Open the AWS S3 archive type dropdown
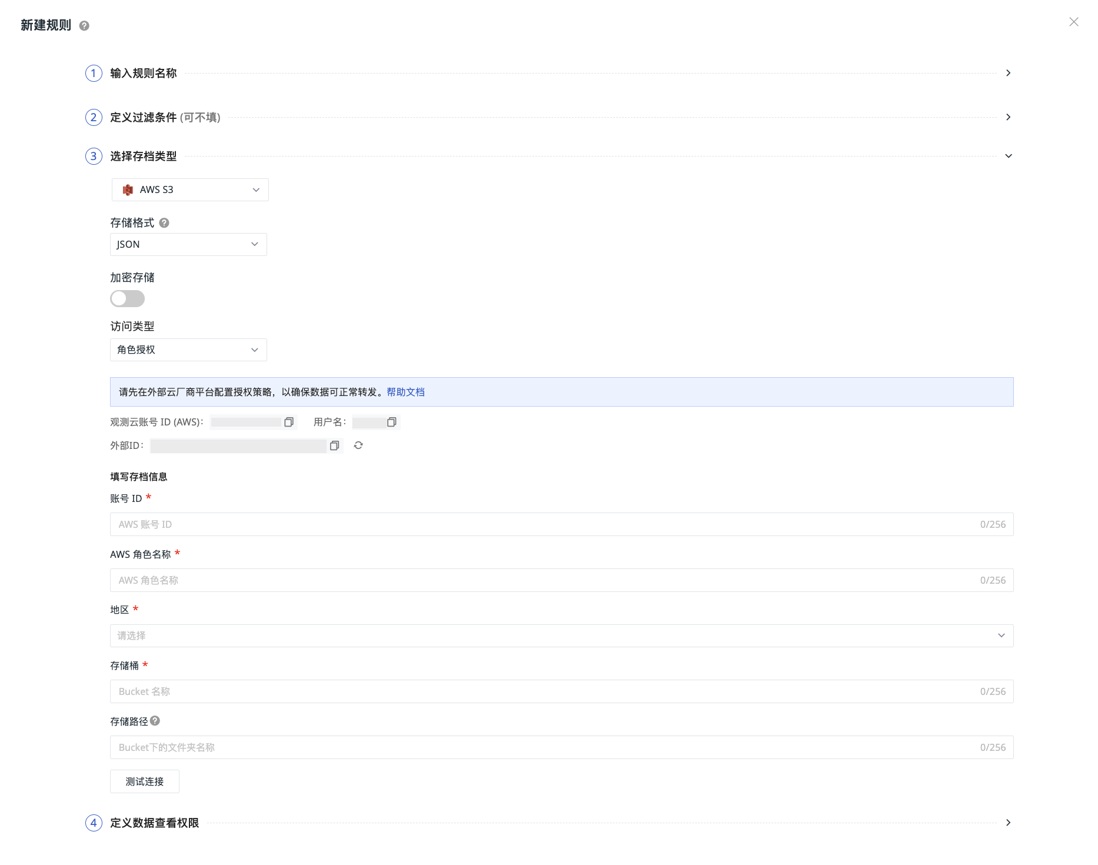This screenshot has width=1098, height=865. (x=190, y=190)
